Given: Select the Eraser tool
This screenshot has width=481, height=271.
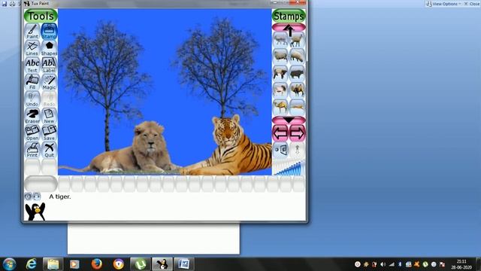Looking at the screenshot, I should tap(32, 116).
